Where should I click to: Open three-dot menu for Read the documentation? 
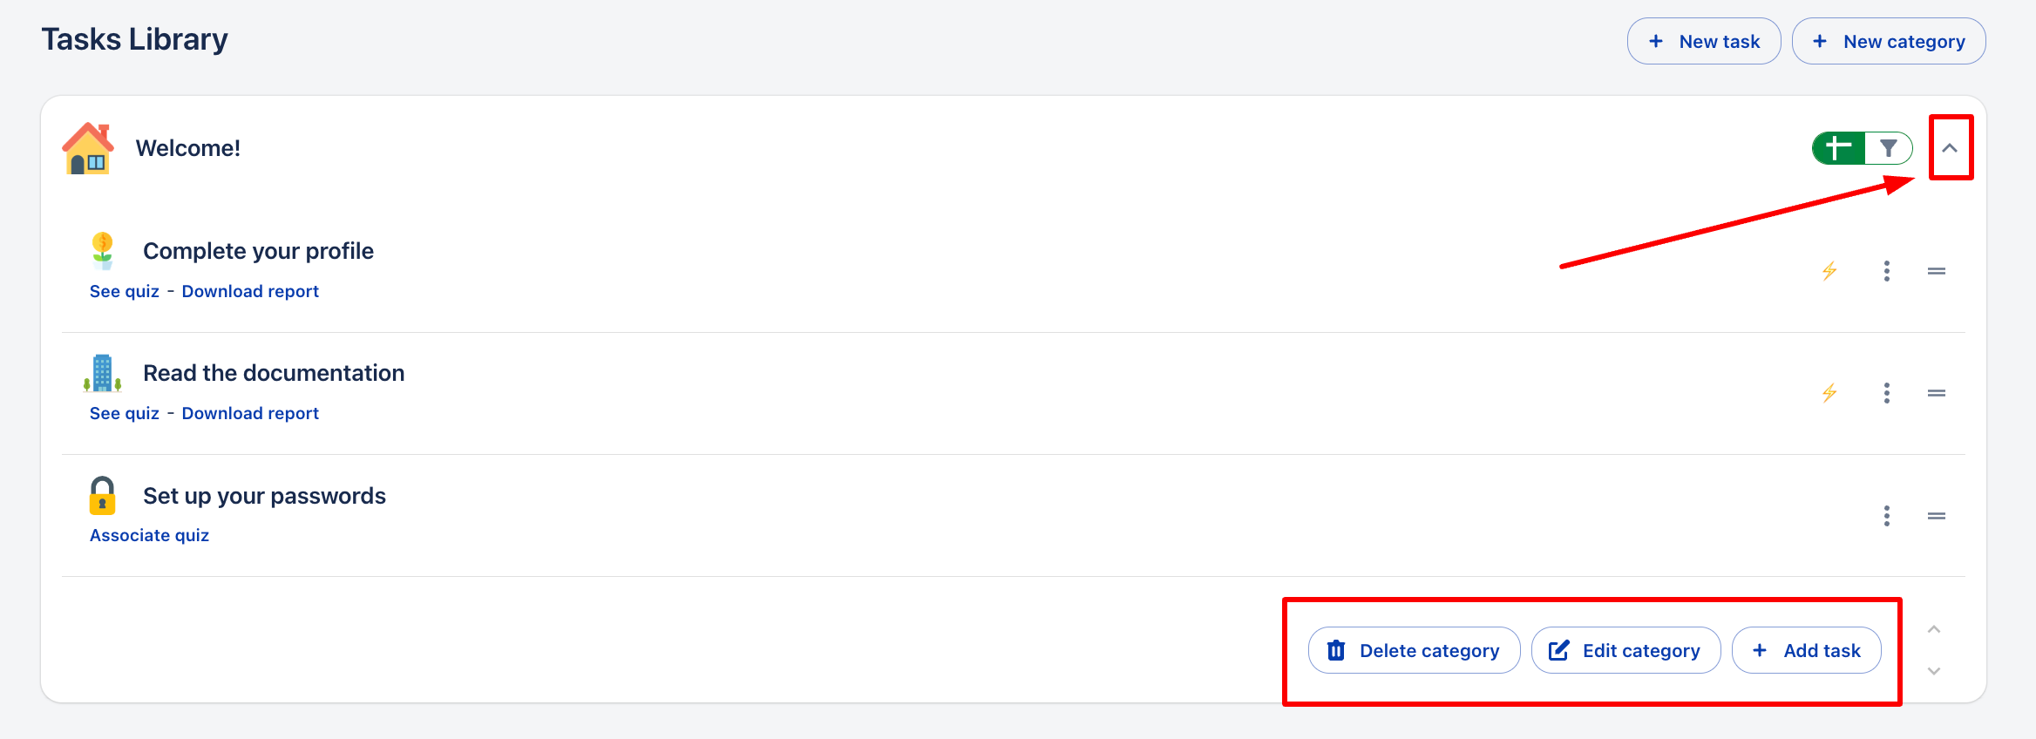point(1887,393)
